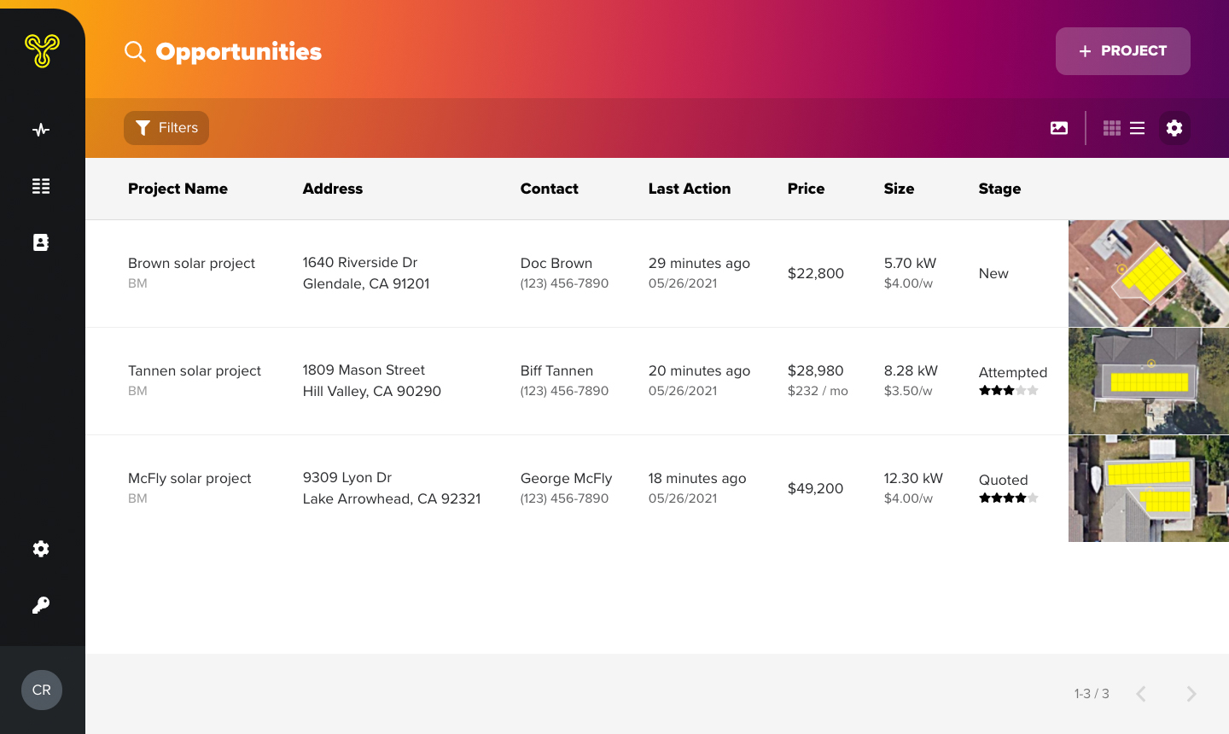1229x734 pixels.
Task: Click the search magnifier next to Opportunities
Action: [x=134, y=51]
